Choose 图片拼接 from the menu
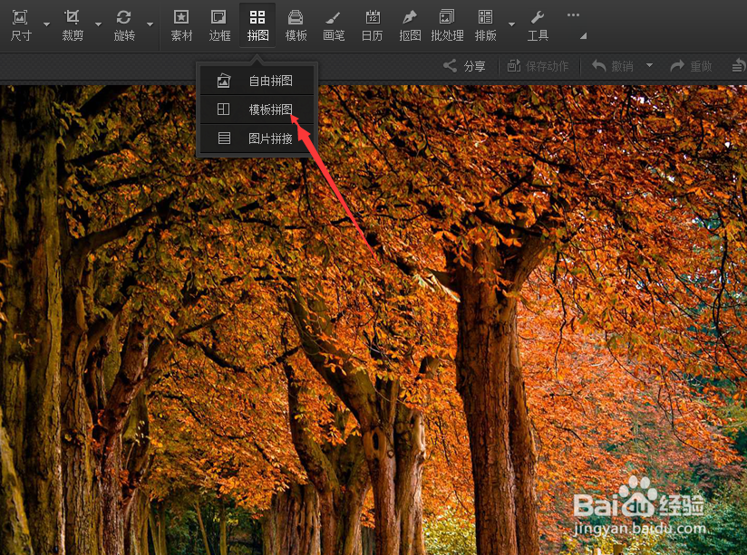 [x=257, y=139]
